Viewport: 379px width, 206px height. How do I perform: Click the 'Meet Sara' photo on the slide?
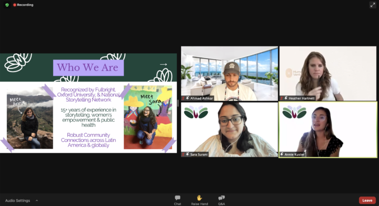148,117
